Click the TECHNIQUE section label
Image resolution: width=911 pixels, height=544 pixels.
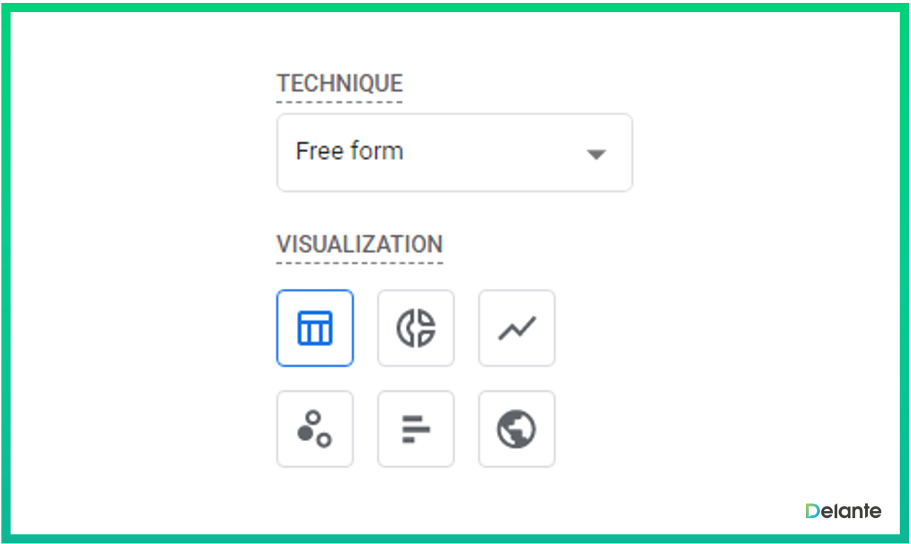click(339, 83)
